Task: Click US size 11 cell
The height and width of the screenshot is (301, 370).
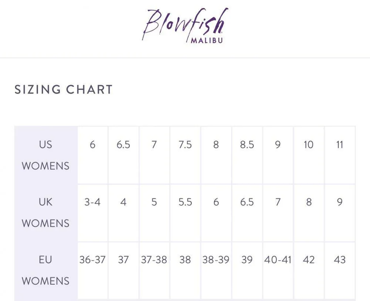Action: (x=340, y=145)
